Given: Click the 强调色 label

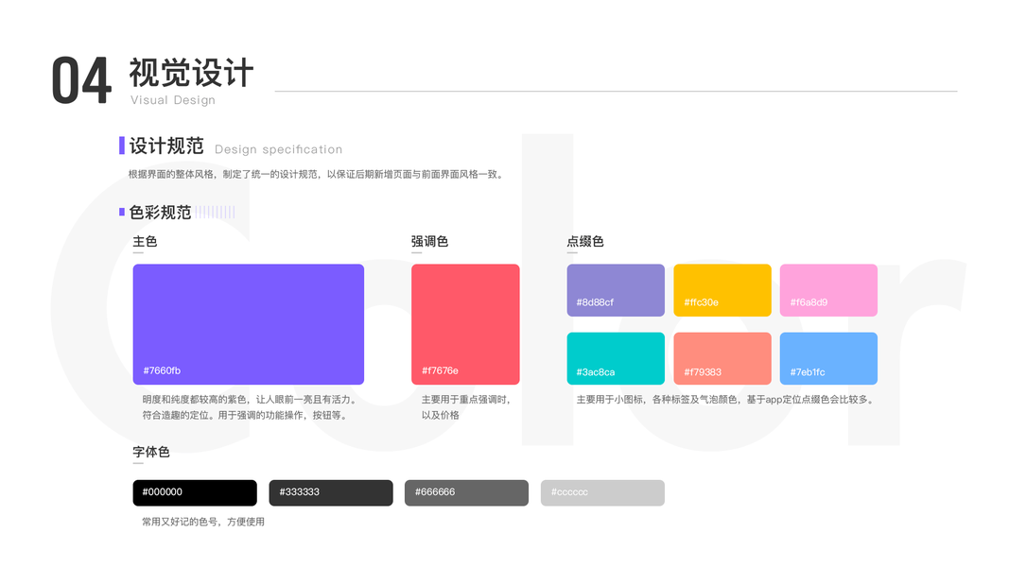Looking at the screenshot, I should coord(429,241).
